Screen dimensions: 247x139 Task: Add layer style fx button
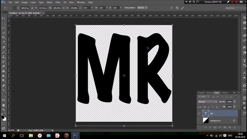(210, 127)
